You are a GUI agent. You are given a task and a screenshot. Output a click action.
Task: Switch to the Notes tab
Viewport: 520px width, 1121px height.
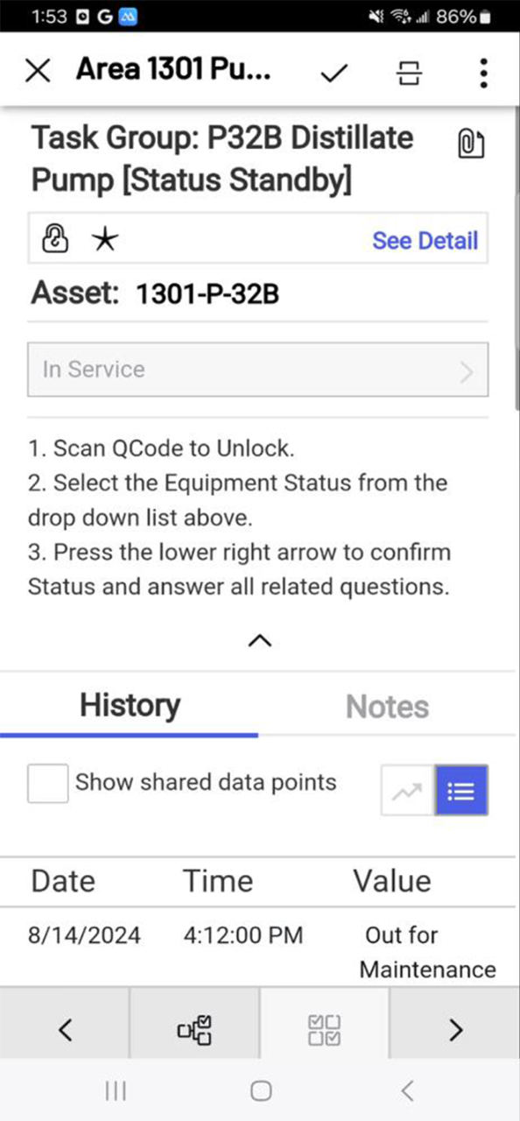pyautogui.click(x=387, y=705)
